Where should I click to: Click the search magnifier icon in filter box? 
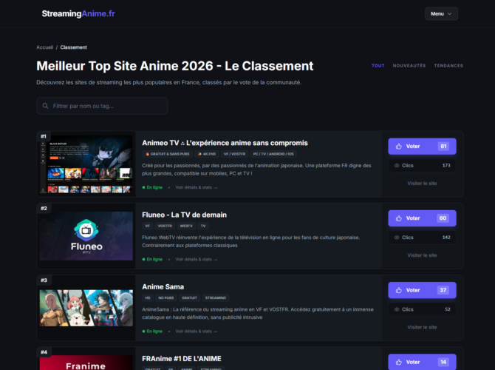(x=46, y=106)
